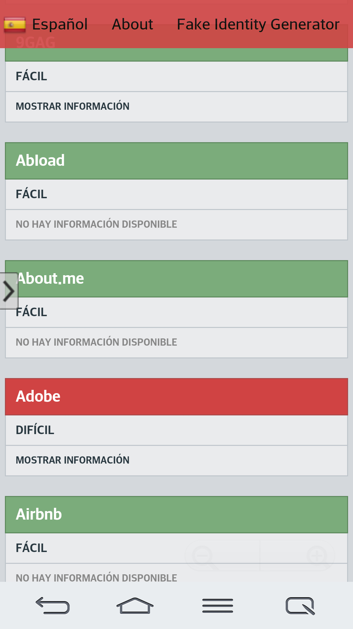
Task: Open the Abload site link
Action: click(41, 161)
